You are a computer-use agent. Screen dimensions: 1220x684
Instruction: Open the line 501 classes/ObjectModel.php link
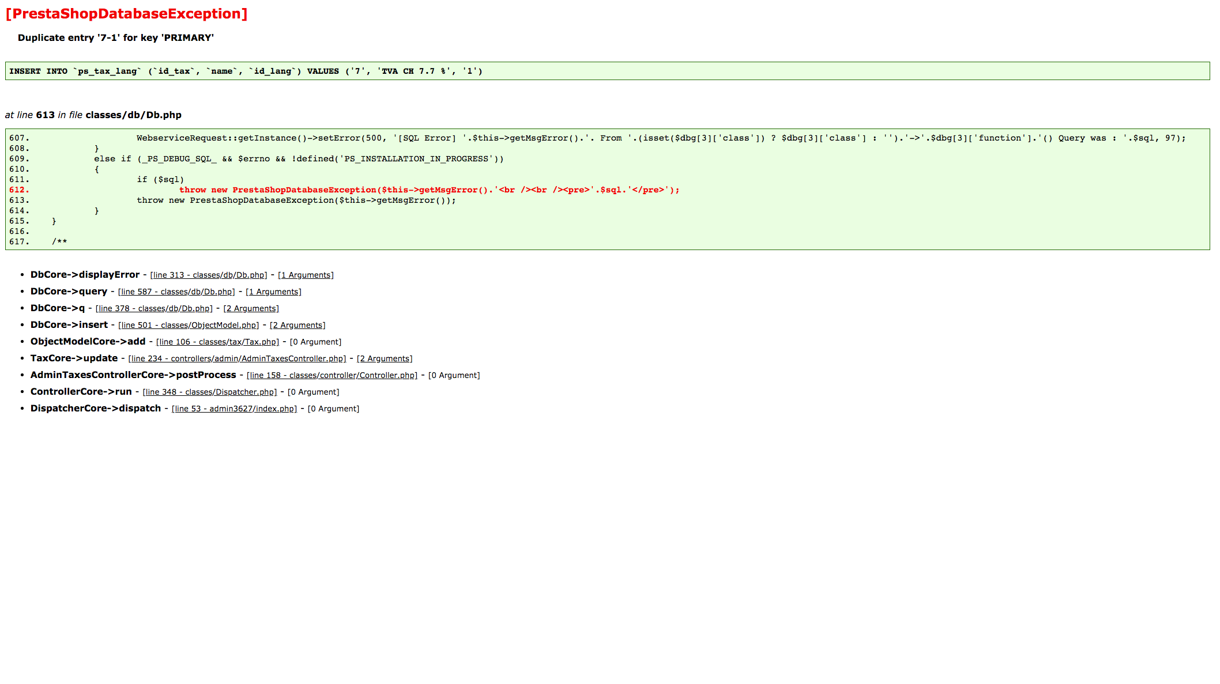click(x=189, y=326)
